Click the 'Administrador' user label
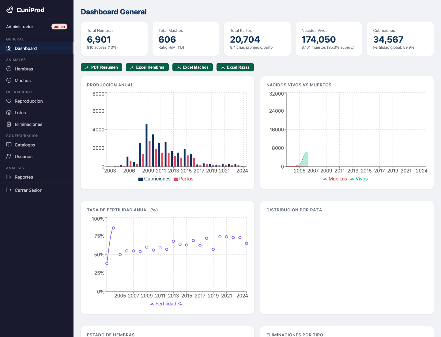The height and width of the screenshot is (337, 441). [x=20, y=27]
